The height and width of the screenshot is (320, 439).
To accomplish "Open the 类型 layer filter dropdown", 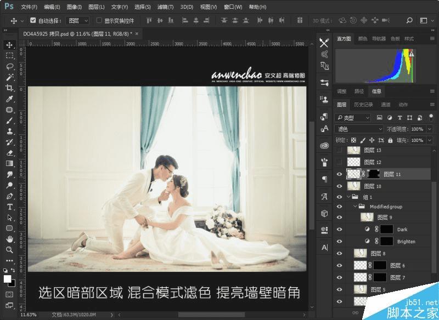I will [353, 118].
